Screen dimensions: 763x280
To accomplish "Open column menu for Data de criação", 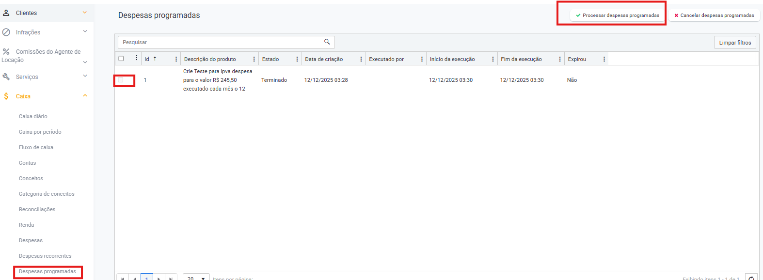I will [x=361, y=59].
